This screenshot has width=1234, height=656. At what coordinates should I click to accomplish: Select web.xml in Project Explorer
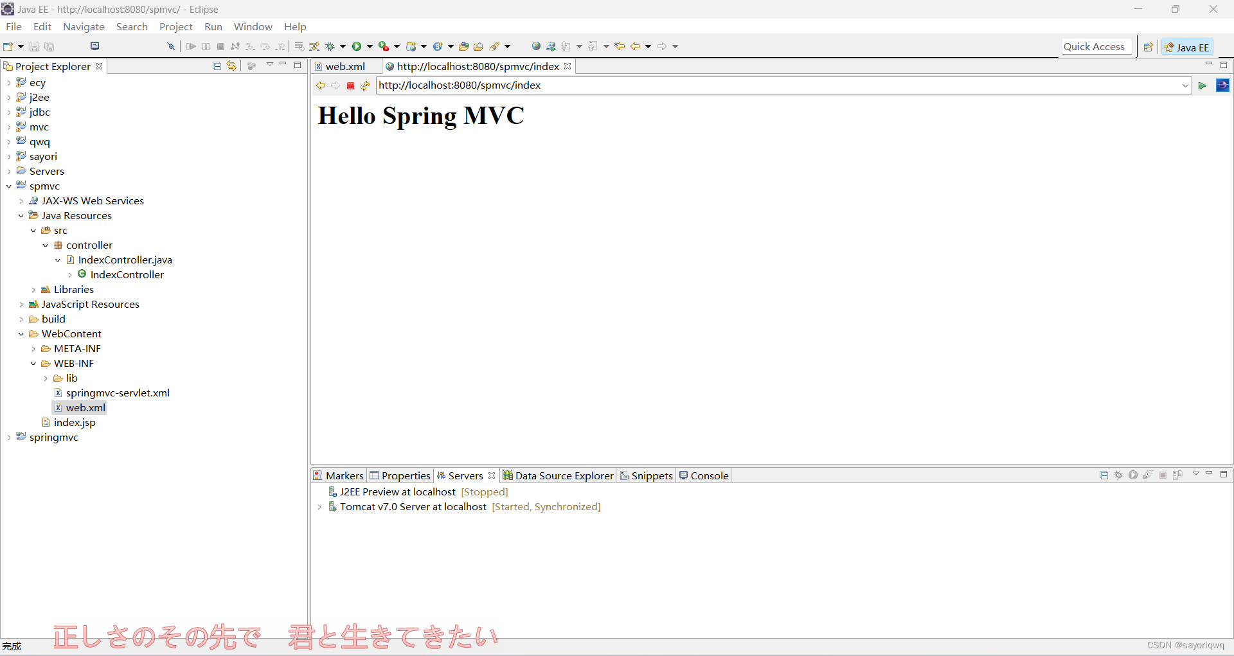click(85, 408)
